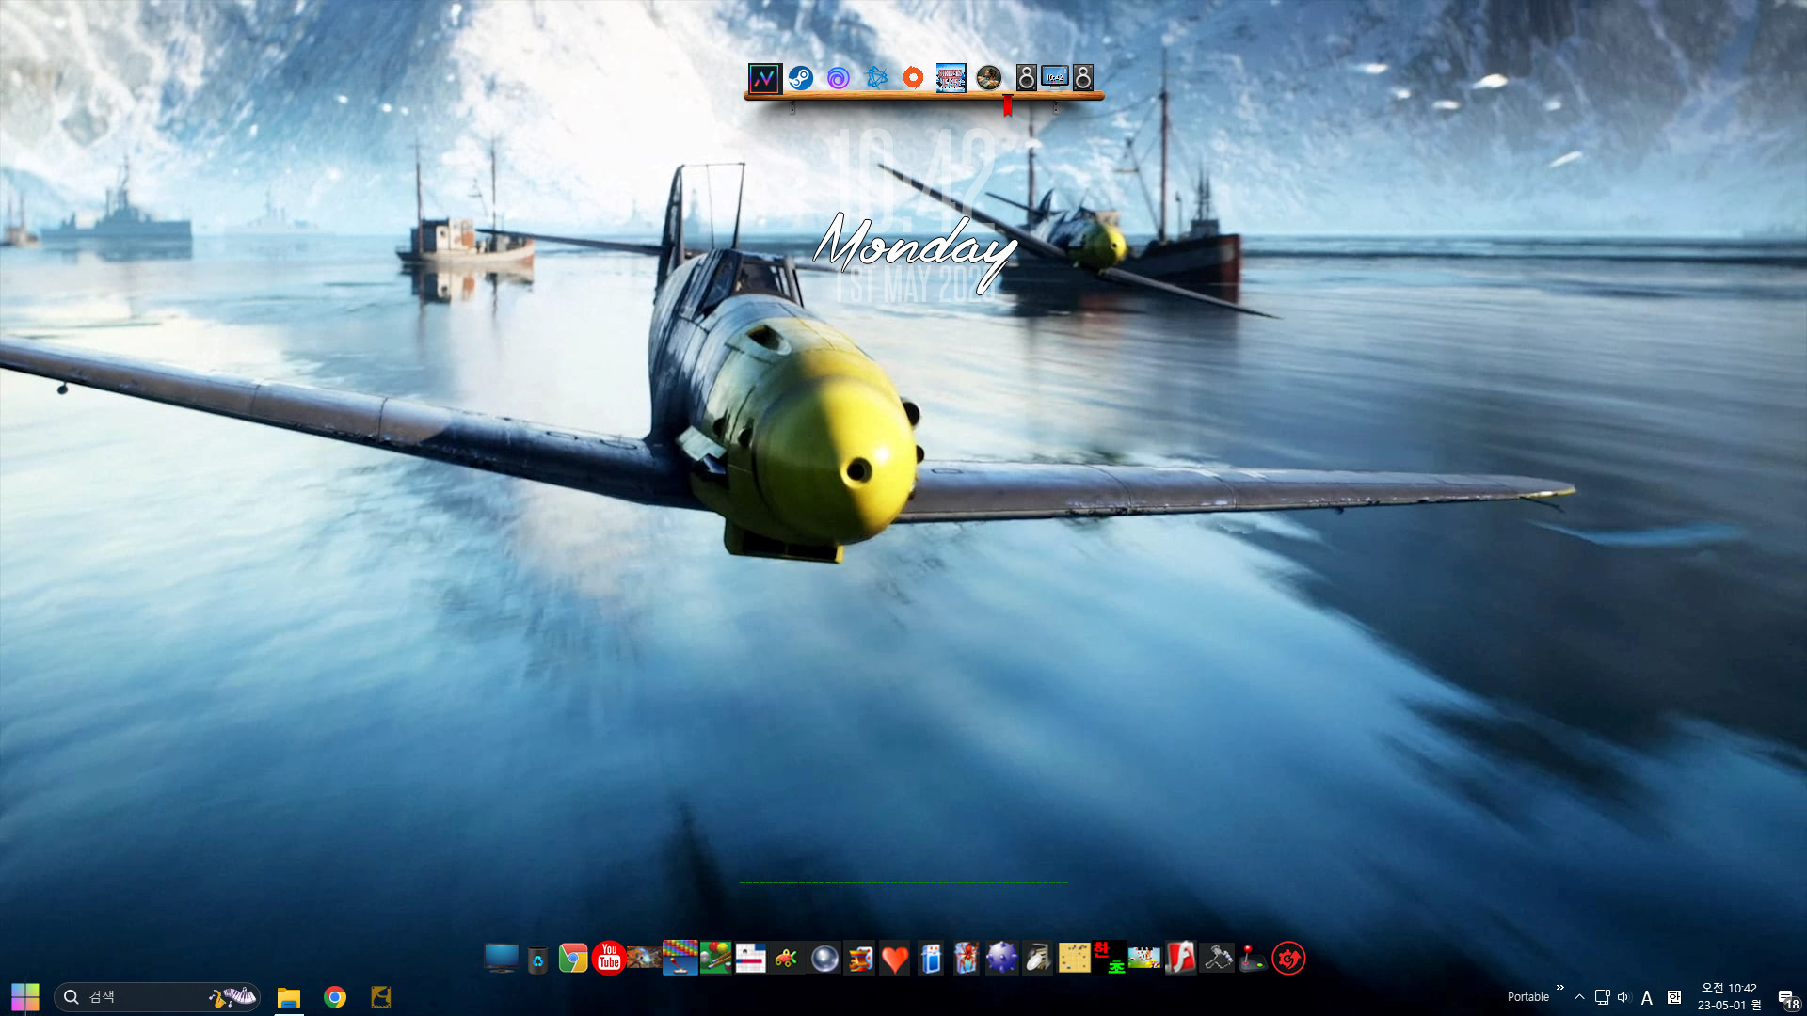Open the space shooter thumbnail next to YouTube
Viewport: 1807px width, 1016px height.
tap(644, 959)
